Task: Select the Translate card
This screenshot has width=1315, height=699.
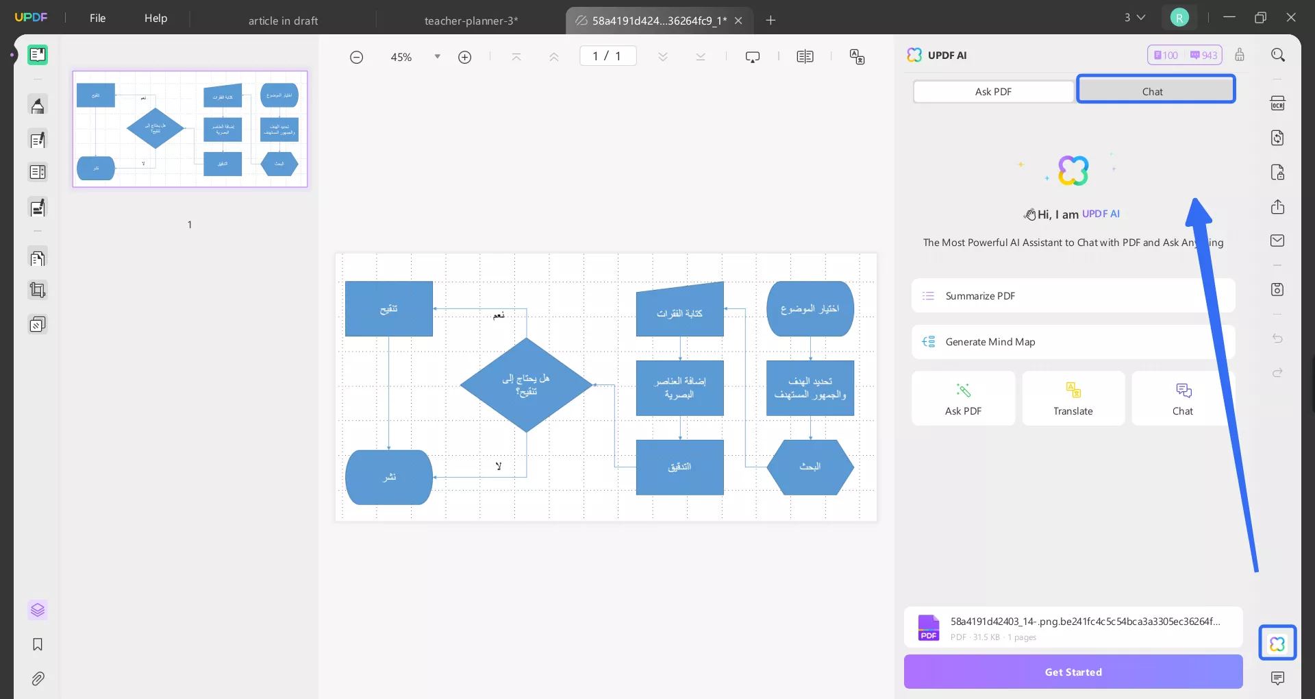Action: [x=1073, y=398]
